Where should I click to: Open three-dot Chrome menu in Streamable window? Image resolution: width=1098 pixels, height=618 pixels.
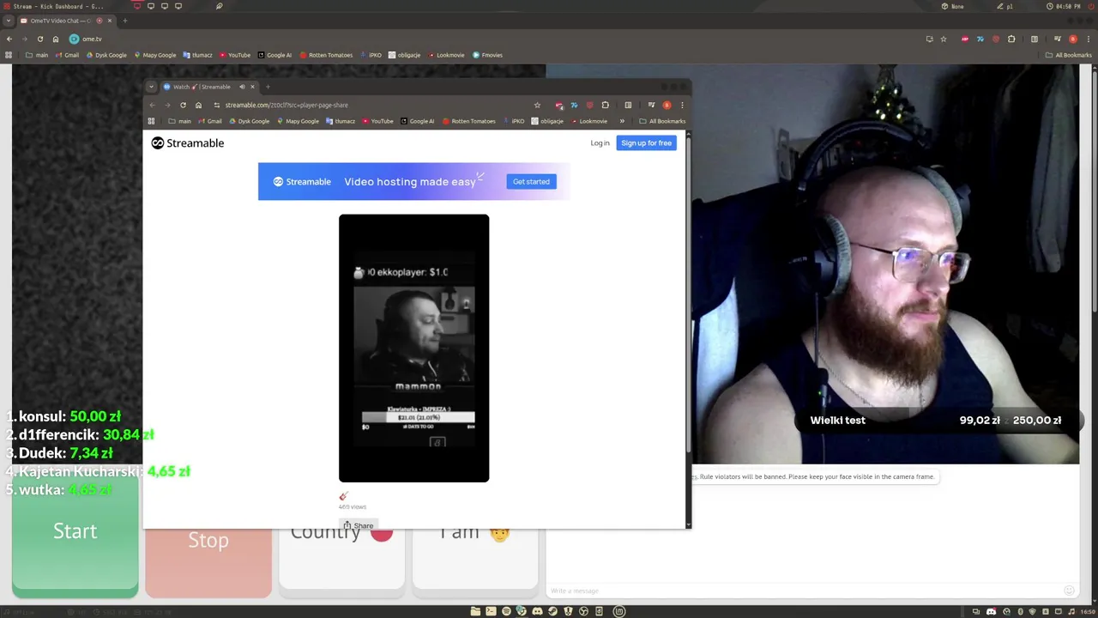(x=682, y=105)
